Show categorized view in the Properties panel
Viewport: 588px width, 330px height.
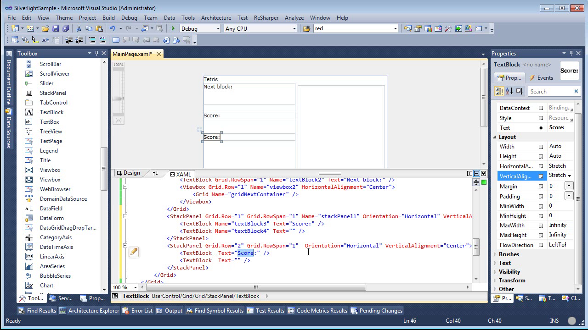(x=499, y=91)
